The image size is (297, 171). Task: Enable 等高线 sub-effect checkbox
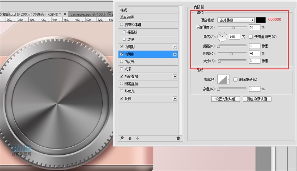tap(124, 32)
